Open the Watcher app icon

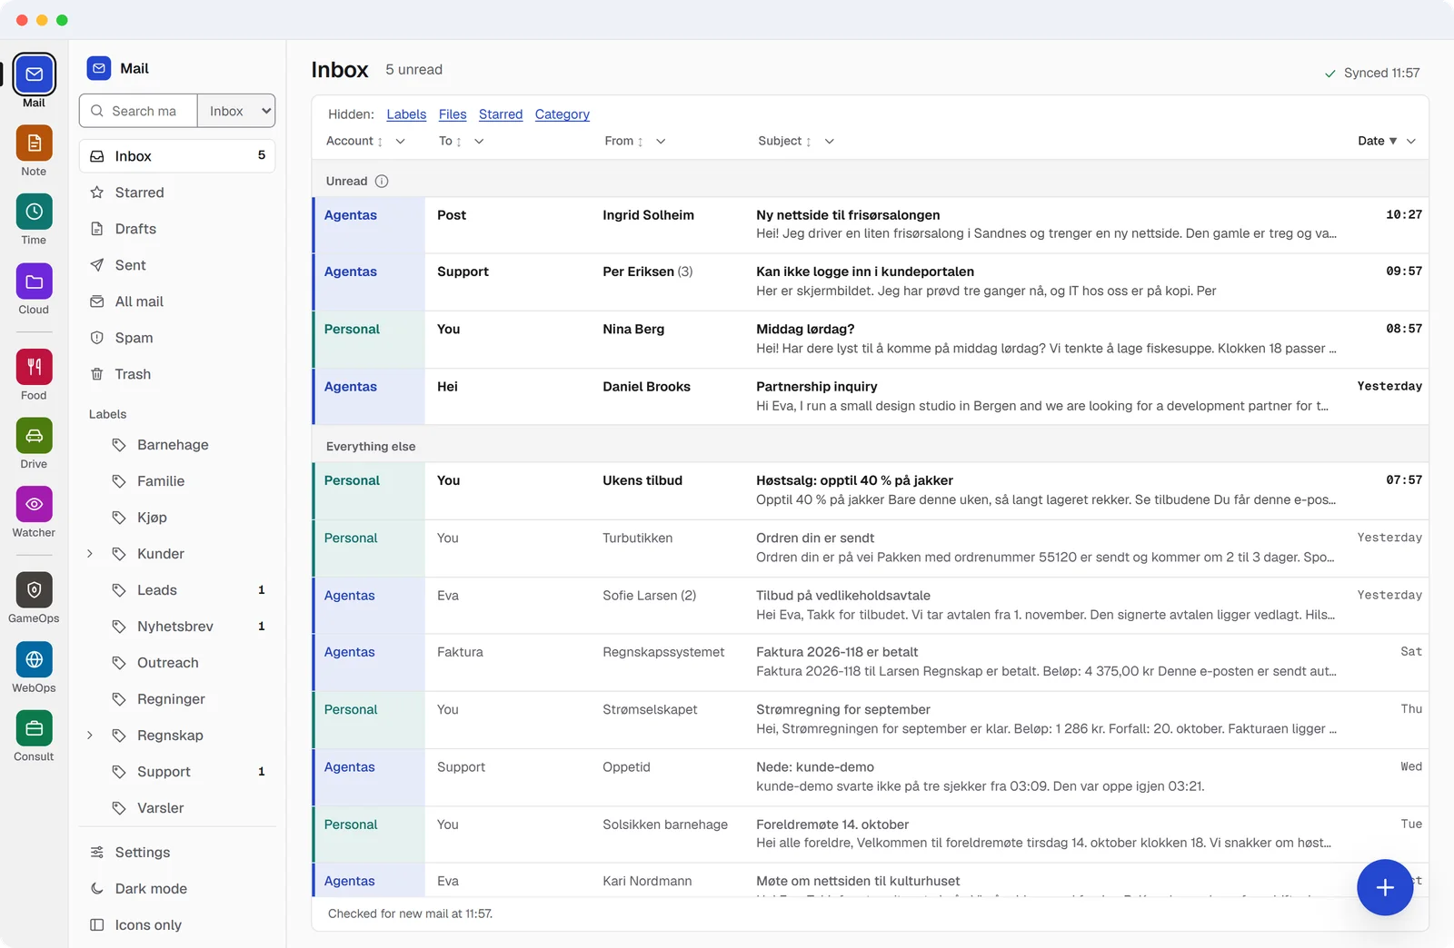pos(34,504)
